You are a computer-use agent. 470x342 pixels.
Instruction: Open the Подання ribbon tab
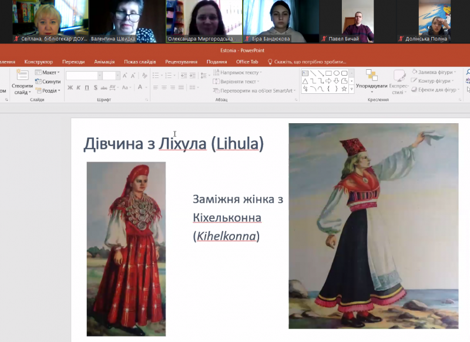click(x=217, y=62)
